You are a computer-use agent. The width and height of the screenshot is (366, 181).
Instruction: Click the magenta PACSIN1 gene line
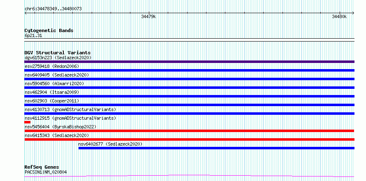click(x=189, y=176)
